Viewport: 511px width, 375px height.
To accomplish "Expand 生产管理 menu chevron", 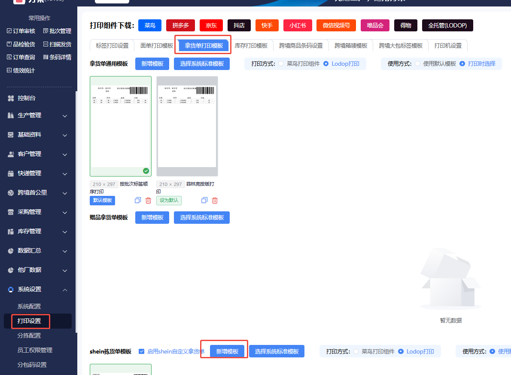I will coord(65,116).
